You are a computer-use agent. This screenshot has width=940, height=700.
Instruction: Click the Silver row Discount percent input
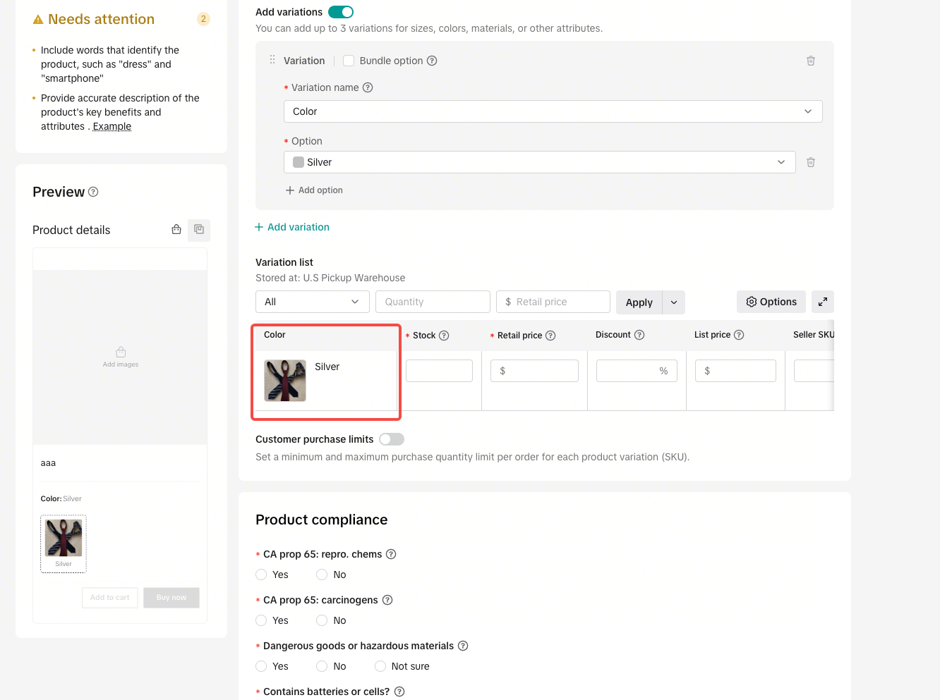[x=637, y=371]
